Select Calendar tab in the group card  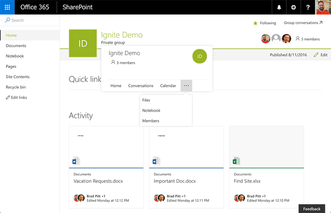168,86
